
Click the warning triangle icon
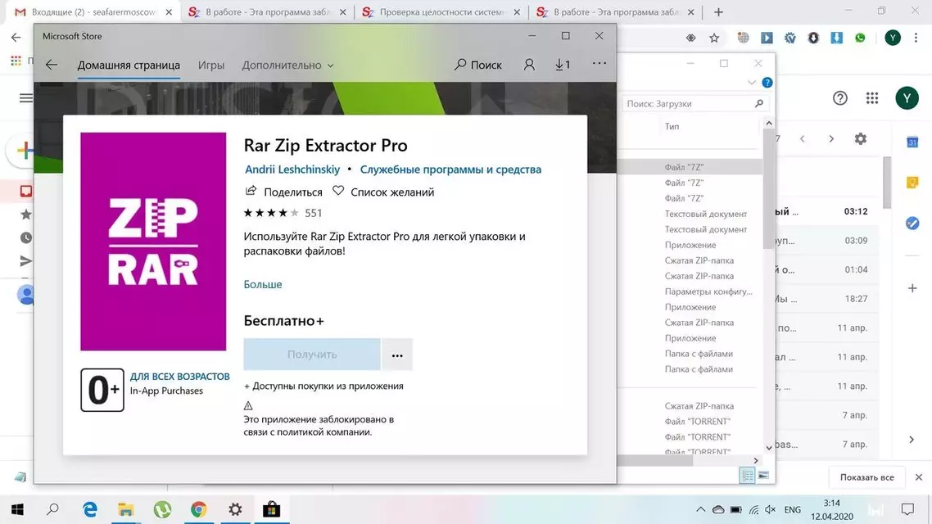coord(248,406)
